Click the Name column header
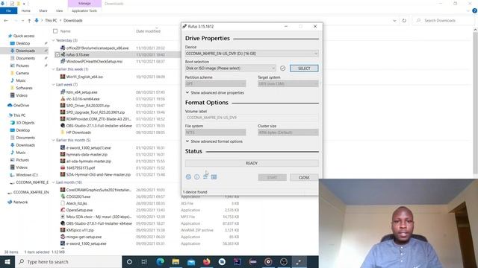 65,31
